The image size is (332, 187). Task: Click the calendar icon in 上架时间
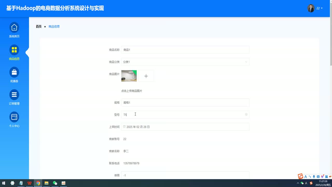pos(124,127)
